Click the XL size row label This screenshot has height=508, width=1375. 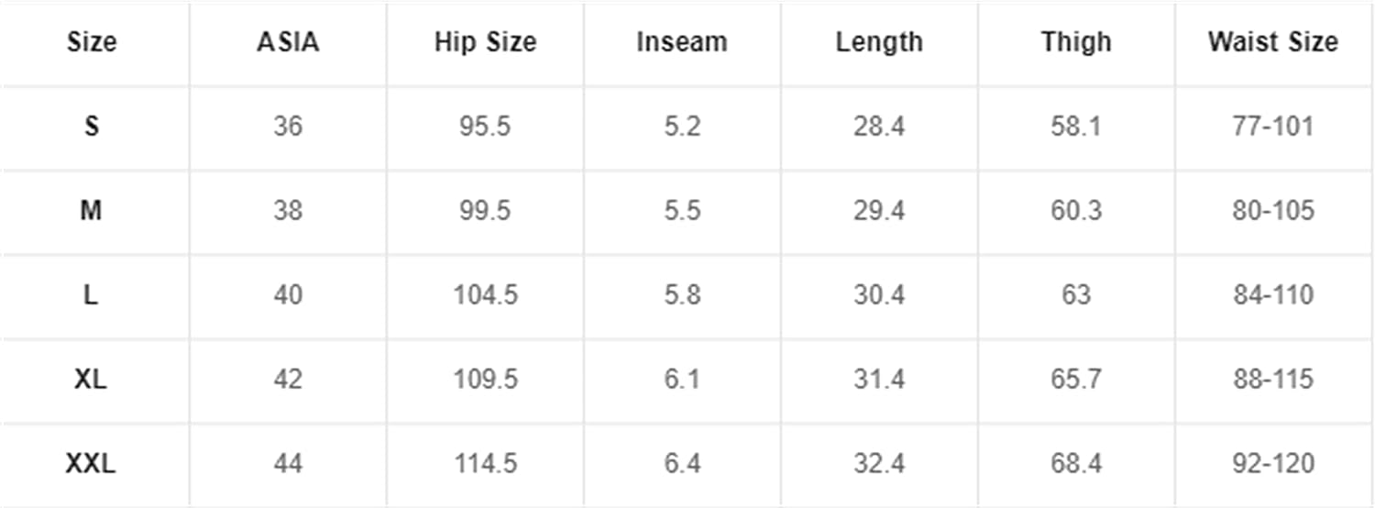92,380
